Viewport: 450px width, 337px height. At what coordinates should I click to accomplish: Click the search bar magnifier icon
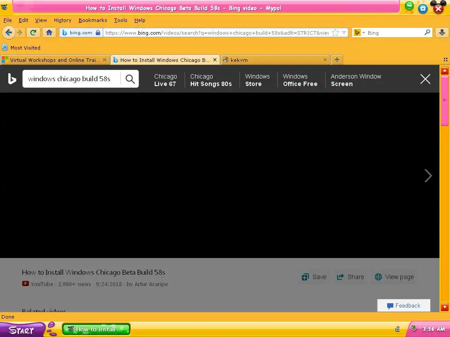tap(427, 32)
